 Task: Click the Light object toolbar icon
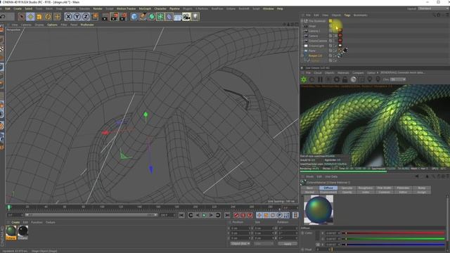(195, 17)
